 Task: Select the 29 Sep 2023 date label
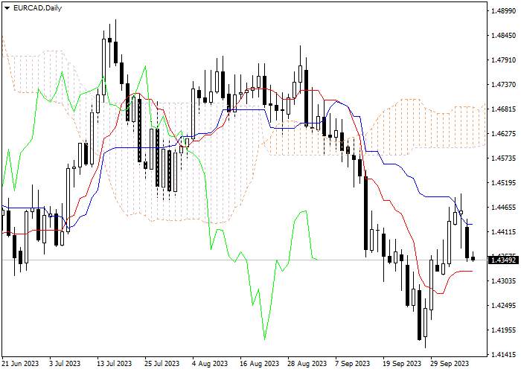click(450, 364)
